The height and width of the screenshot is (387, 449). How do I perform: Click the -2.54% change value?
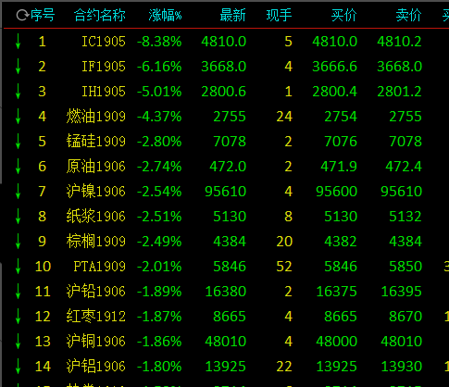(159, 192)
